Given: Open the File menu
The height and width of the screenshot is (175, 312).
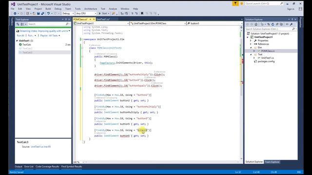Looking at the screenshot, I should (x=13, y=9).
